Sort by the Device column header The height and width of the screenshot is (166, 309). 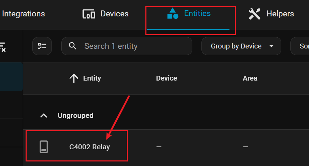pyautogui.click(x=166, y=78)
